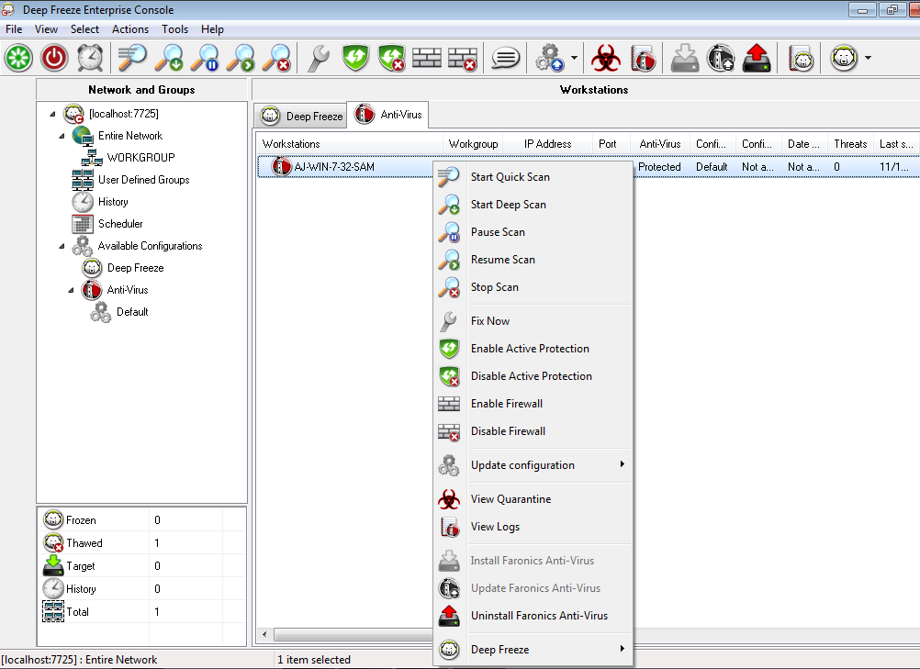The width and height of the screenshot is (920, 669).
Task: Switch to the Deep Freeze workstations tab
Action: 301,116
